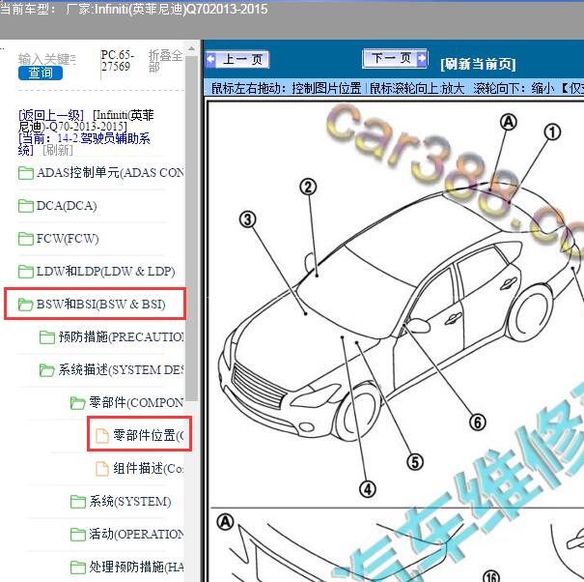Select 零部件(COMPON tree item
This screenshot has width=584, height=582.
point(136,402)
